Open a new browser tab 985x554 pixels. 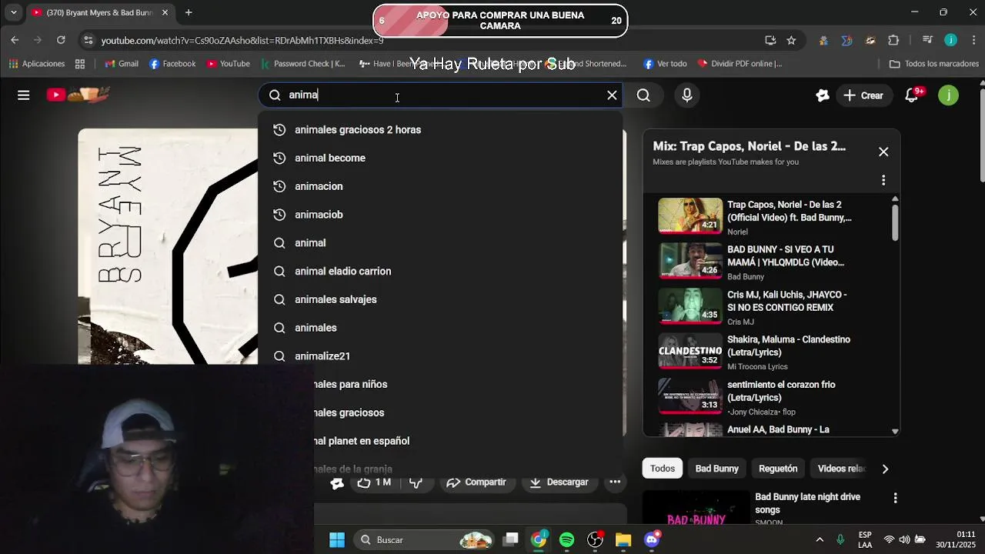coord(189,12)
